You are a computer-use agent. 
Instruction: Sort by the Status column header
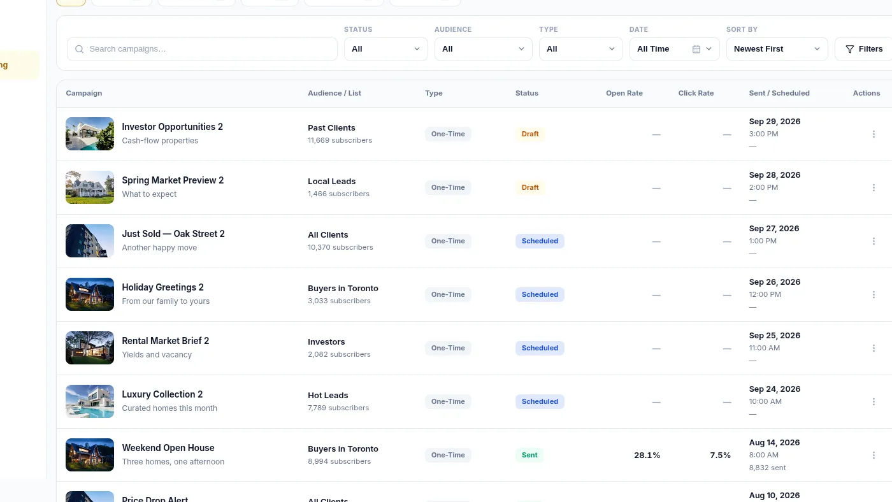tap(527, 93)
